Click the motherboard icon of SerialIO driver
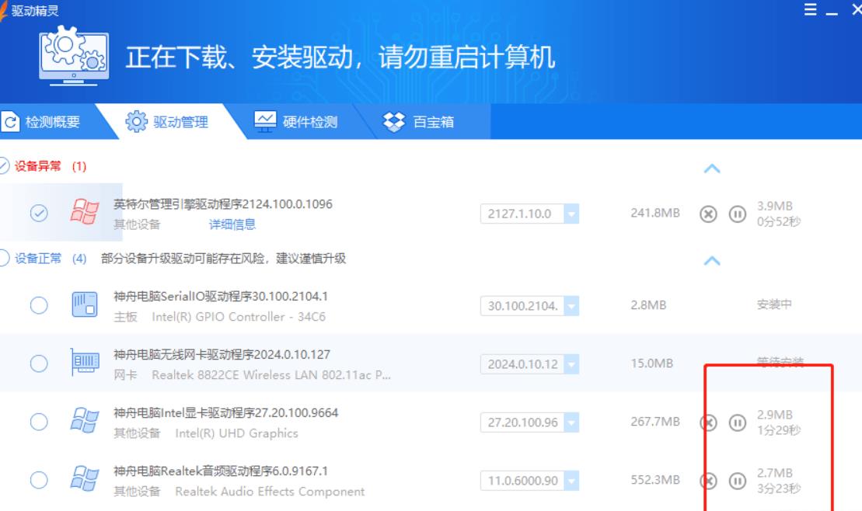Screen dimensions: 862x511 85,304
